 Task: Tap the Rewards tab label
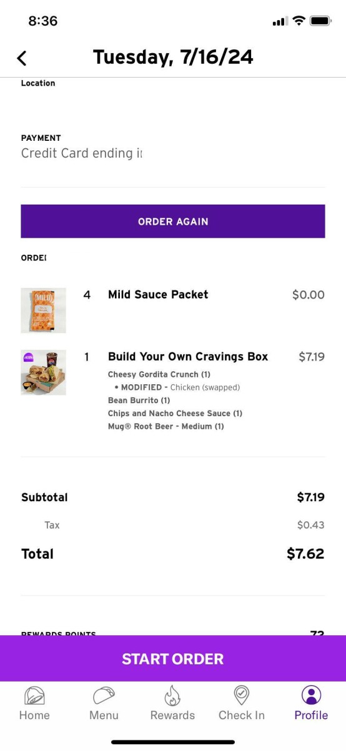click(172, 715)
